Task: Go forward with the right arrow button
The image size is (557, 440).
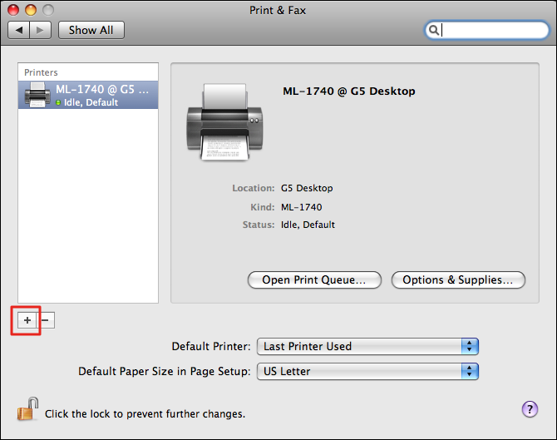Action: (x=41, y=30)
